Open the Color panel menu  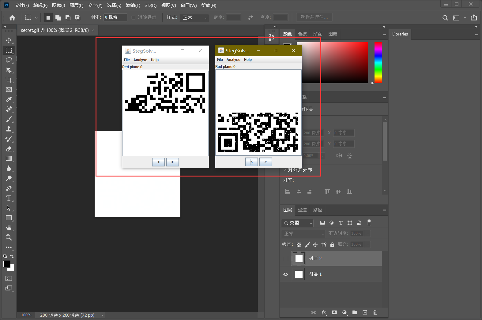pos(385,34)
